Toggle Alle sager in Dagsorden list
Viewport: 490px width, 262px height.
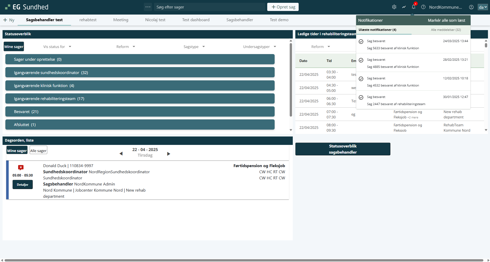[x=38, y=151]
